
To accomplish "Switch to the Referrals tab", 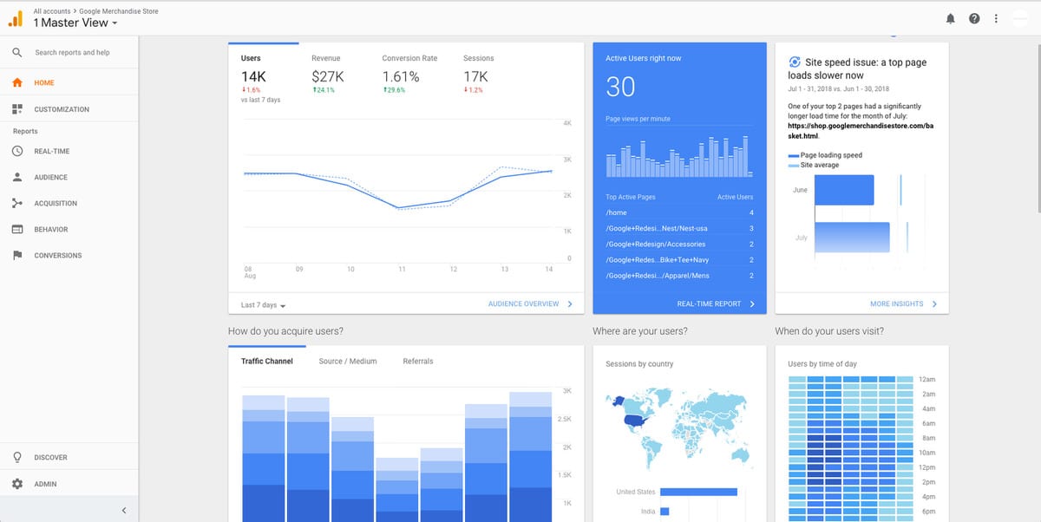I will [417, 361].
